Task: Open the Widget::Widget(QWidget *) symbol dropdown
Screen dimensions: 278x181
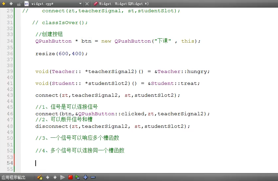Action: point(124,4)
